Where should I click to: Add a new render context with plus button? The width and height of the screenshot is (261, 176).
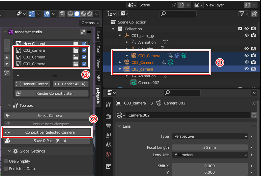7,42
